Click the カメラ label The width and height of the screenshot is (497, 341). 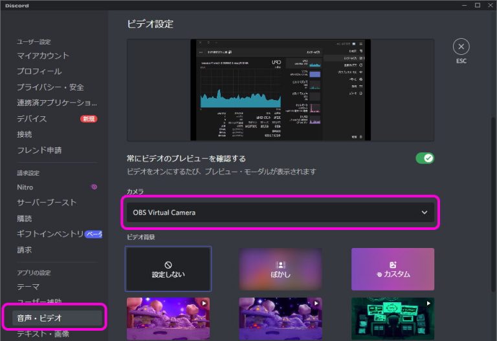coord(135,192)
